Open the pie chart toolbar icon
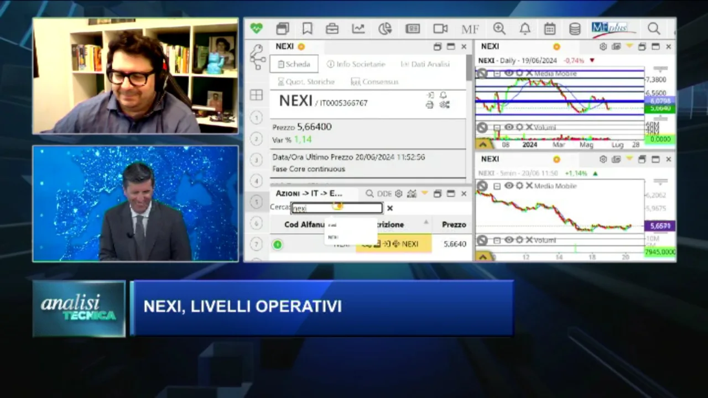Image resolution: width=708 pixels, height=398 pixels. [x=385, y=29]
